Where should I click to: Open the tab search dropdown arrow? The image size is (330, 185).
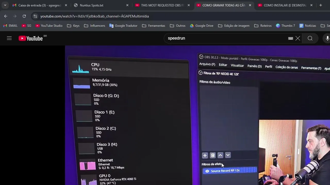(x=5, y=5)
